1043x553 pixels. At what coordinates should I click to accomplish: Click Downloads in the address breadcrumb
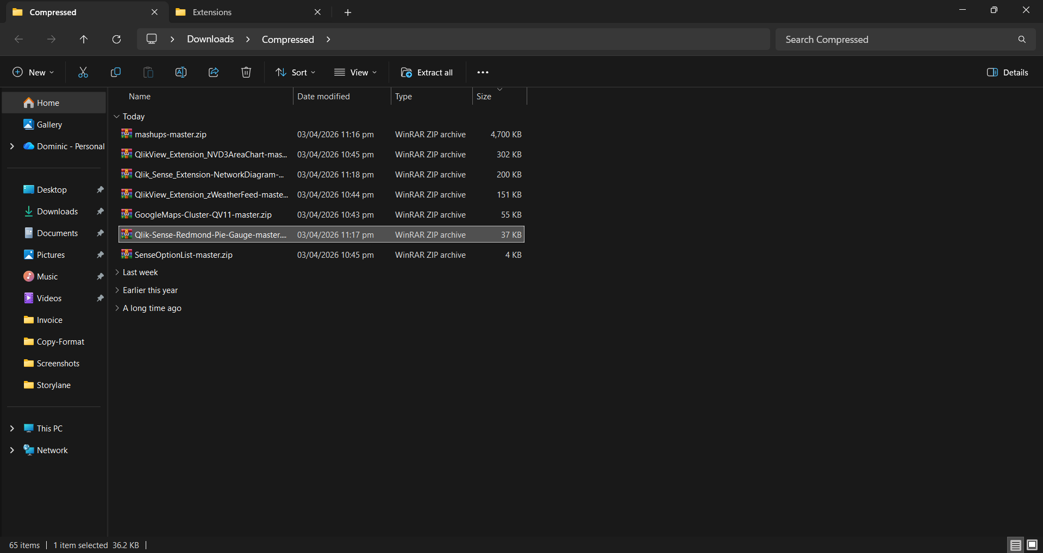pos(210,39)
